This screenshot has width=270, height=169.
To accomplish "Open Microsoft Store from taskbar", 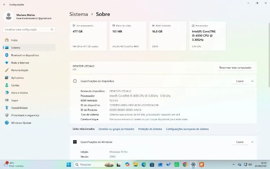I will (x=152, y=164).
